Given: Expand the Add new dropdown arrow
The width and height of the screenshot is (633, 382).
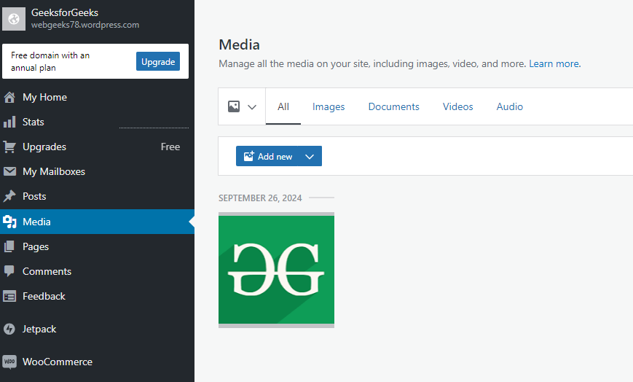Looking at the screenshot, I should (x=310, y=157).
